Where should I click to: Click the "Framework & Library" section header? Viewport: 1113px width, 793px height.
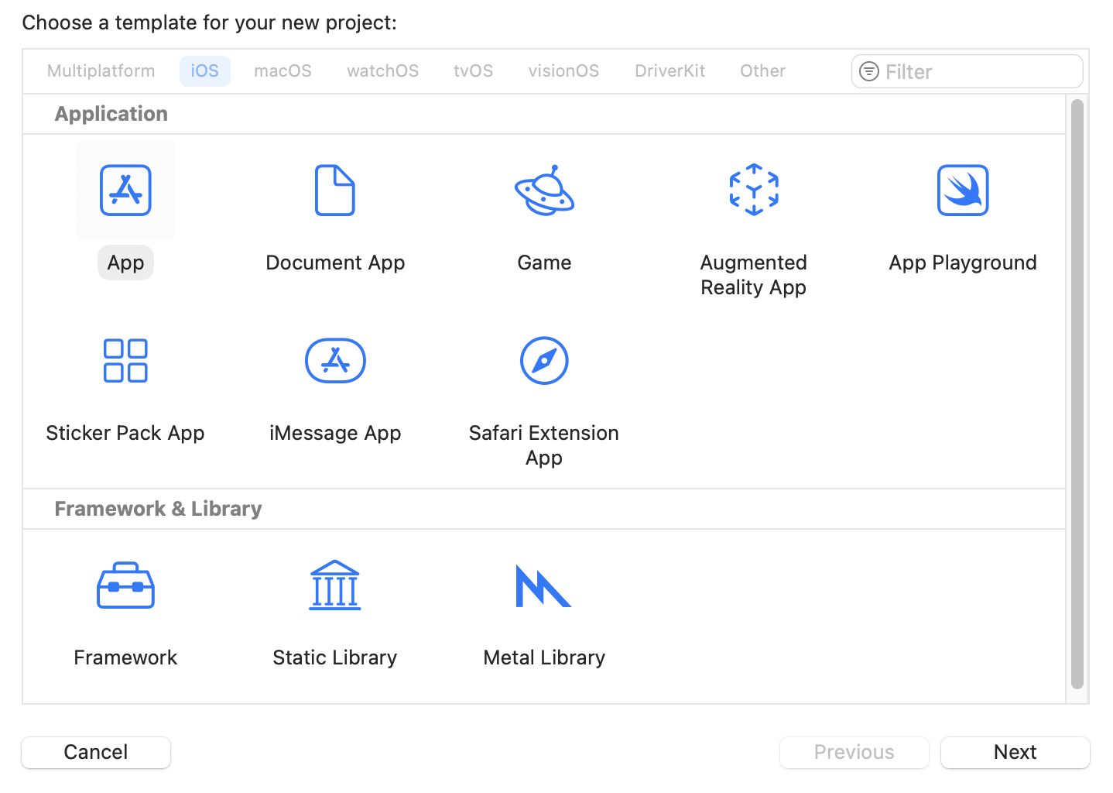(159, 509)
